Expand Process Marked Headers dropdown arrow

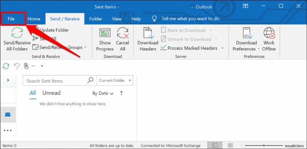pos(223,48)
